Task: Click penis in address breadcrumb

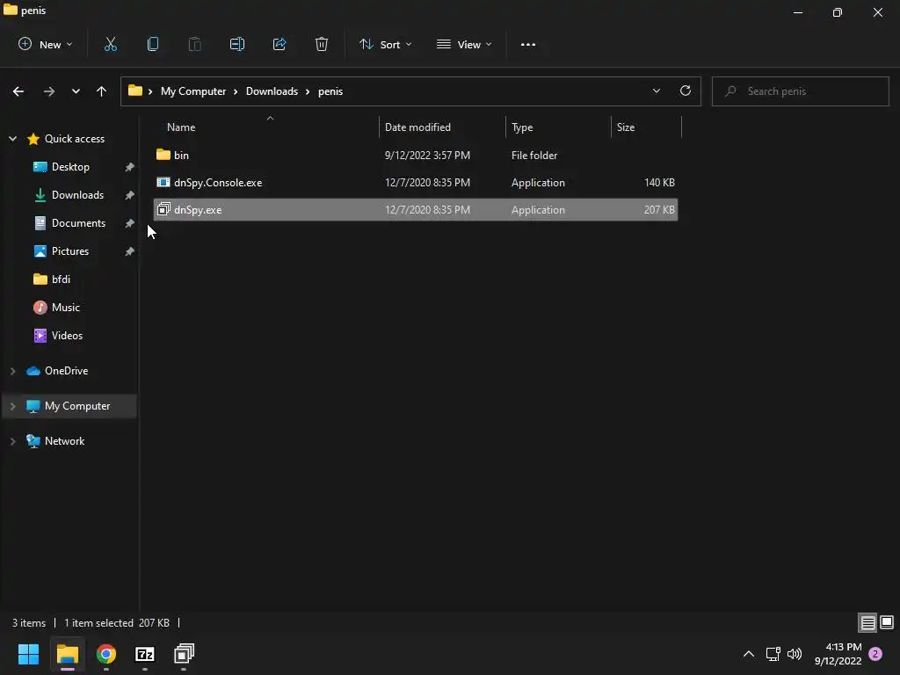Action: click(x=330, y=91)
